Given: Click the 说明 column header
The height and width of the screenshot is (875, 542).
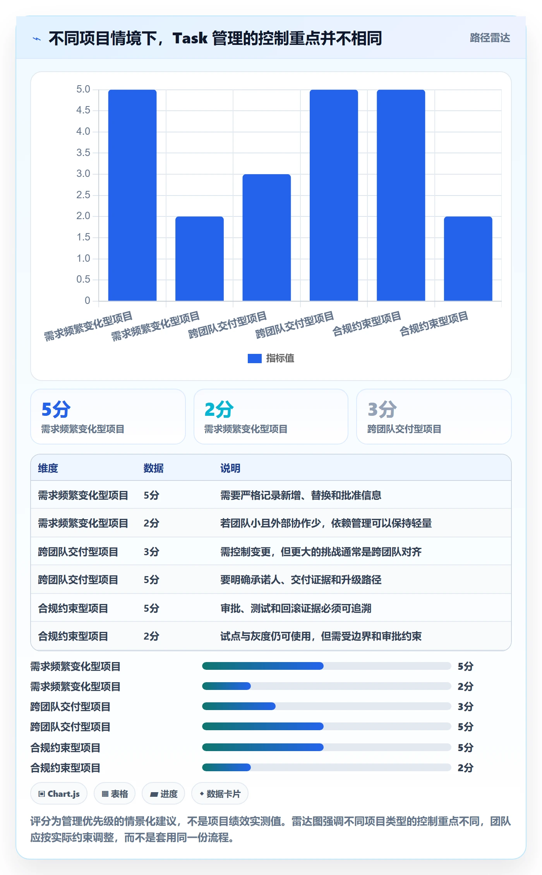Looking at the screenshot, I should click(x=230, y=468).
